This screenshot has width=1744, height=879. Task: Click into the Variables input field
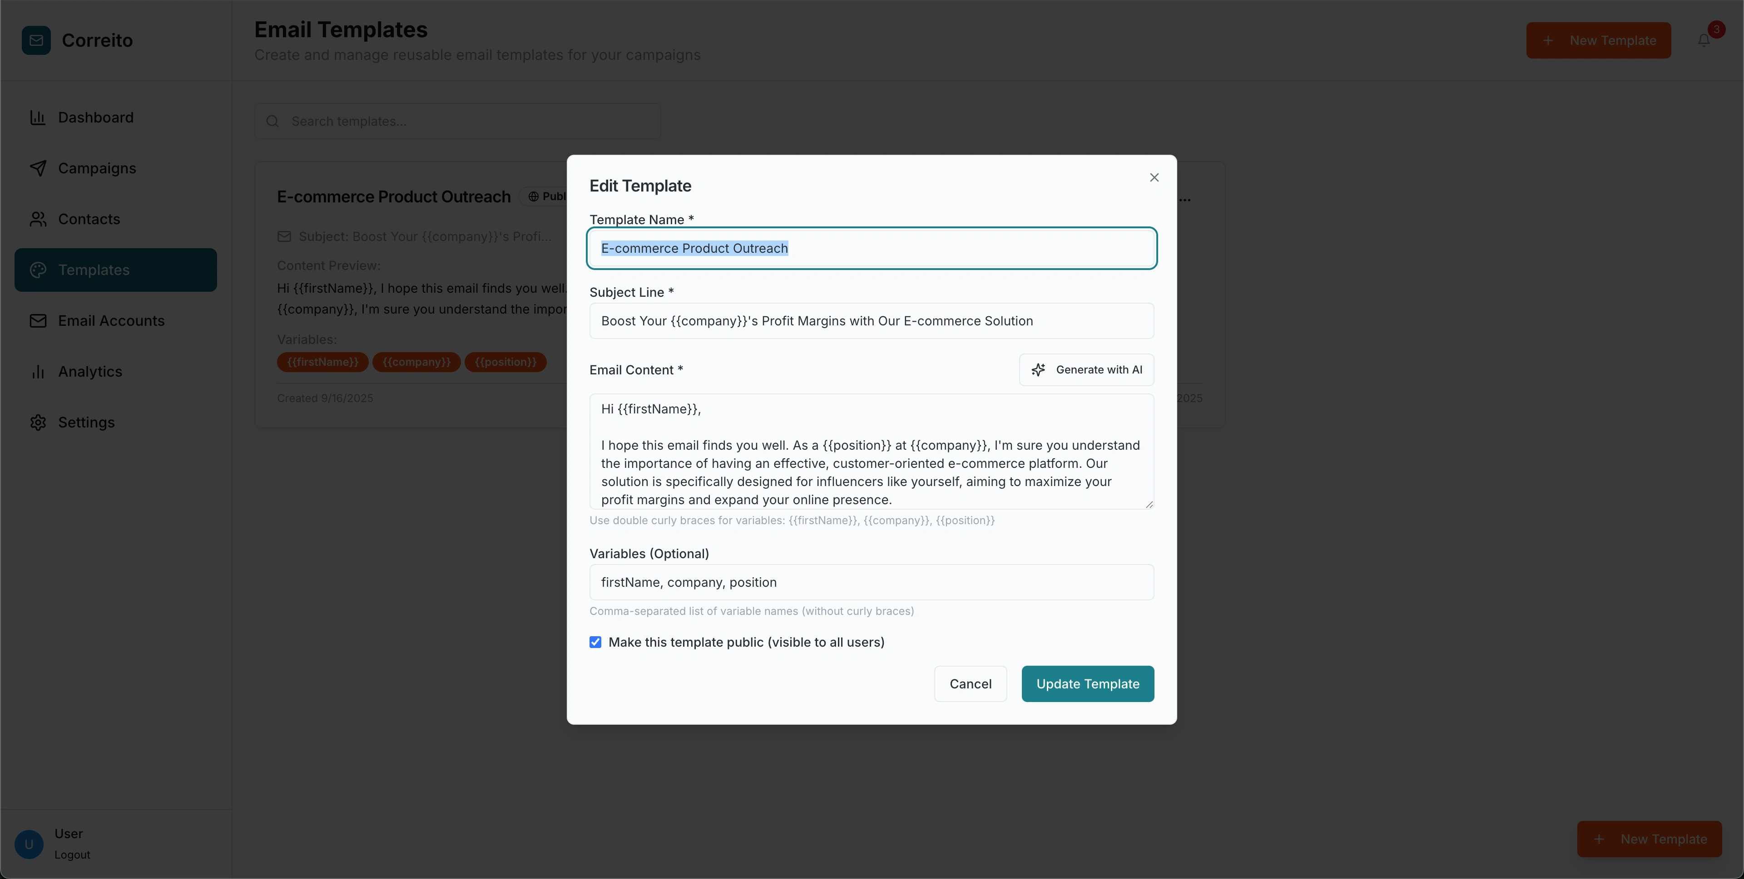click(x=872, y=582)
